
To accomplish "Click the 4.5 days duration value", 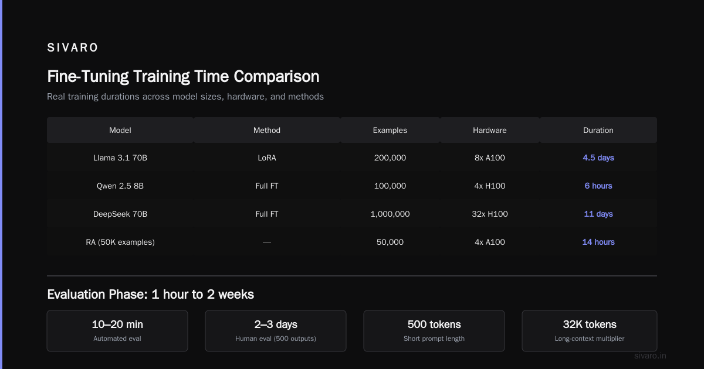I will click(598, 158).
